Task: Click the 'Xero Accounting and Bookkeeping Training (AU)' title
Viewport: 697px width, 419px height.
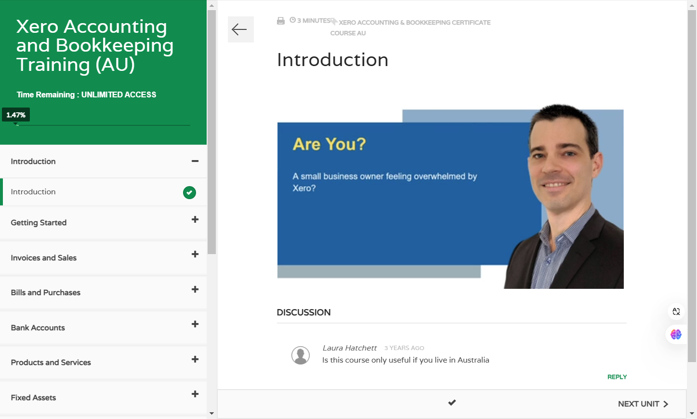Action: [95, 45]
